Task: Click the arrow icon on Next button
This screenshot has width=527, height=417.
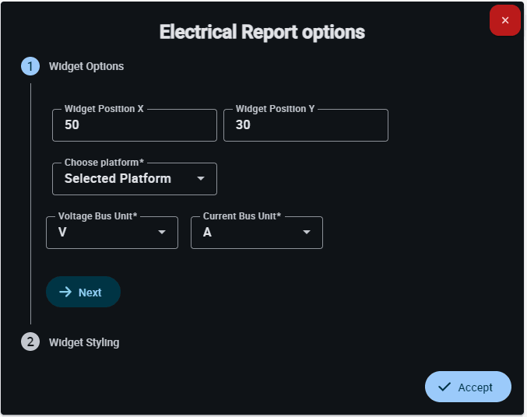Action: (65, 292)
